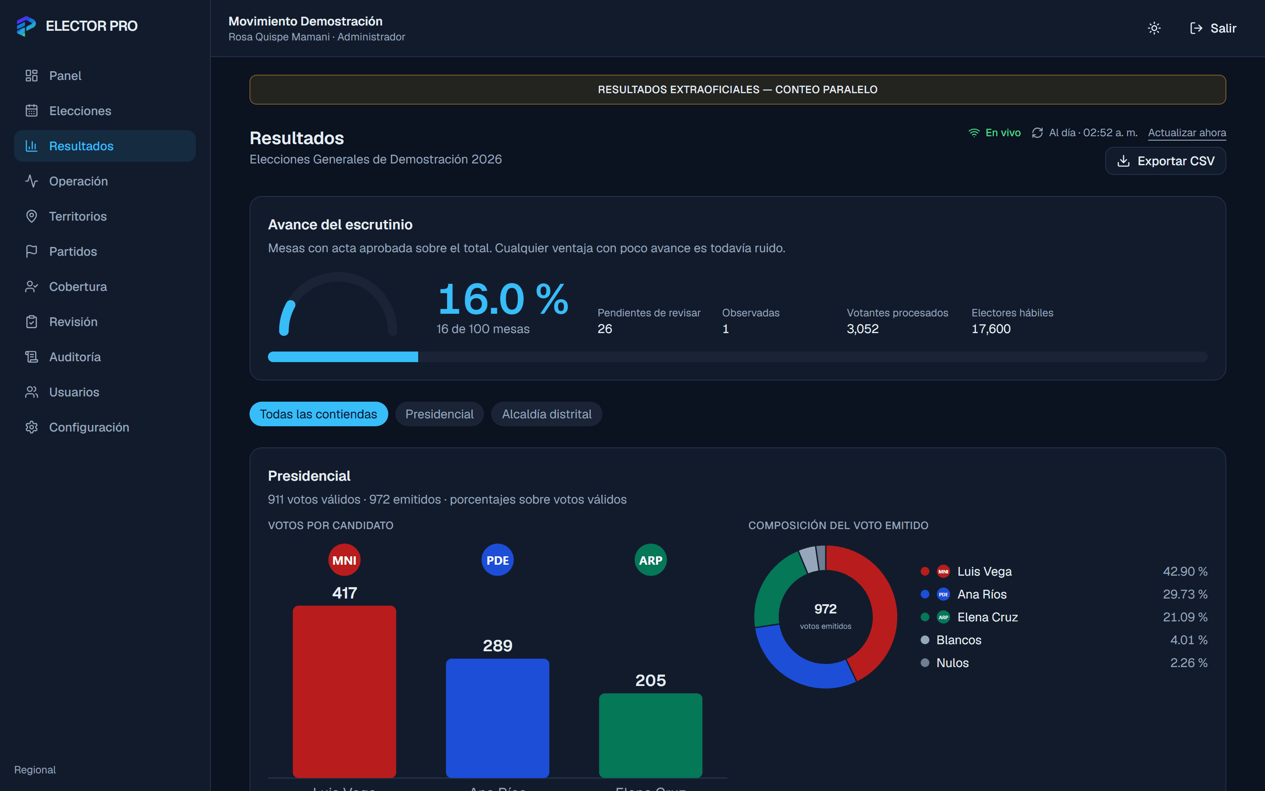The image size is (1265, 791).
Task: Switch to the Presidencial tab
Action: [x=439, y=414]
